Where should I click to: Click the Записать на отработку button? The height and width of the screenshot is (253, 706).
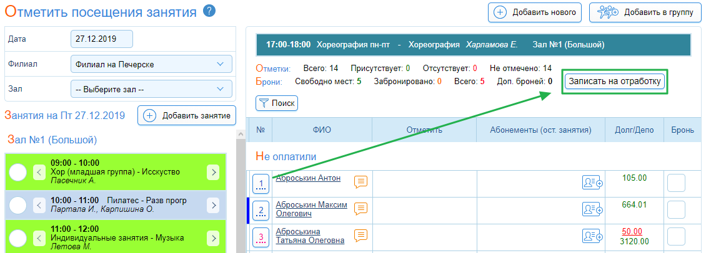pos(615,82)
